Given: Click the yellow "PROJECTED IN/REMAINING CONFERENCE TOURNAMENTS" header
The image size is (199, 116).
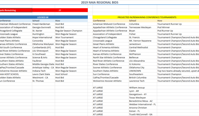Looking at the screenshot, I should (147, 17).
